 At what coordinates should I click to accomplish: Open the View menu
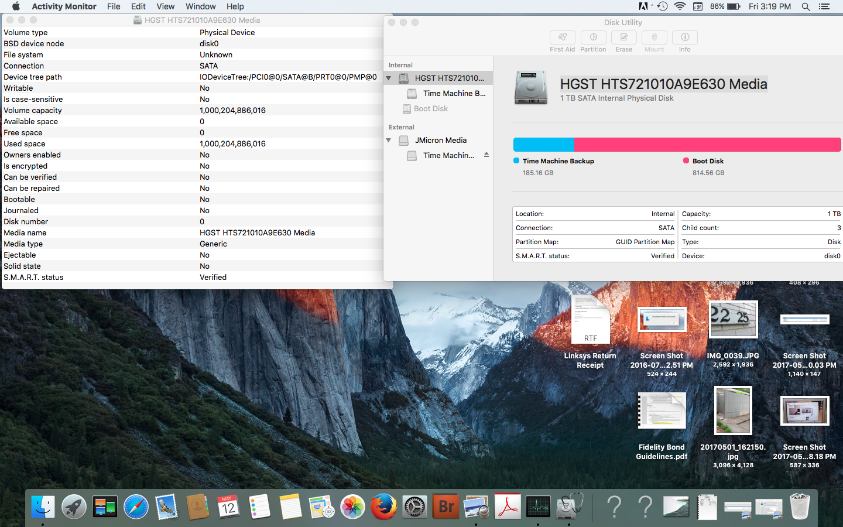coord(166,6)
